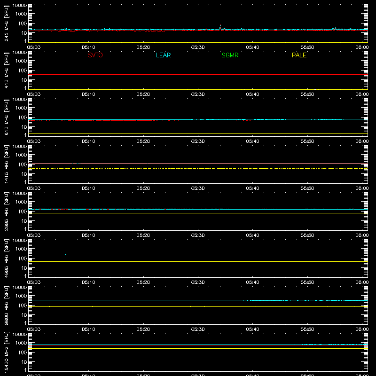
Task: Select the 4995 MHz [SFU] axis title
Action: [x=6, y=258]
